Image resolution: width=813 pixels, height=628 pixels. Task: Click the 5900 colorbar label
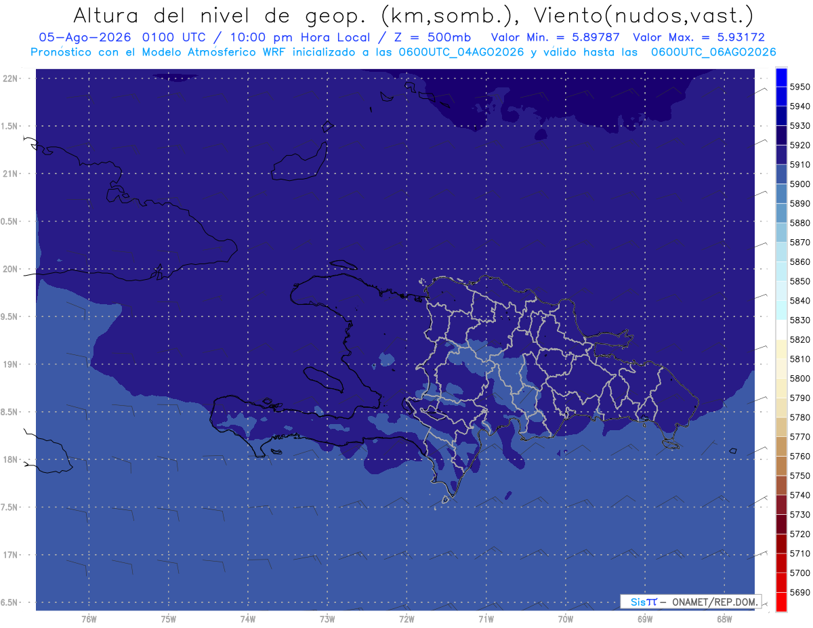click(799, 184)
